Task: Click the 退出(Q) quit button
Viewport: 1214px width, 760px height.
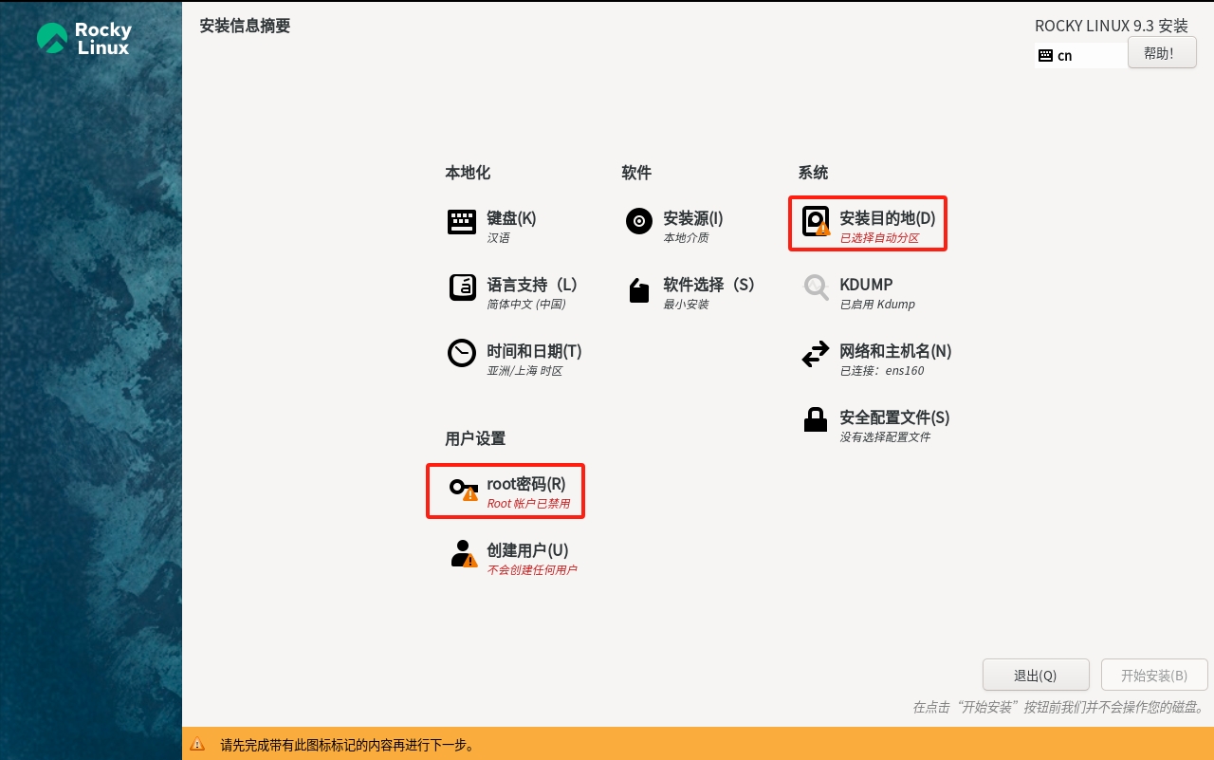Action: click(1036, 675)
